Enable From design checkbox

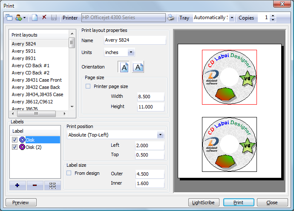coord(69,173)
